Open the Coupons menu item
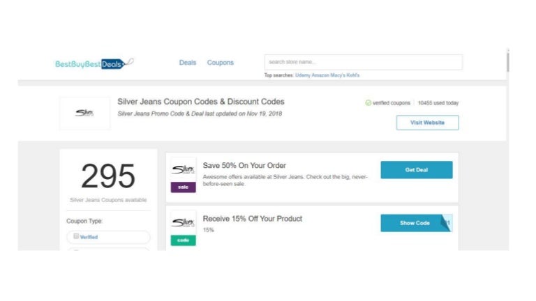The height and width of the screenshot is (301, 536). tap(221, 63)
